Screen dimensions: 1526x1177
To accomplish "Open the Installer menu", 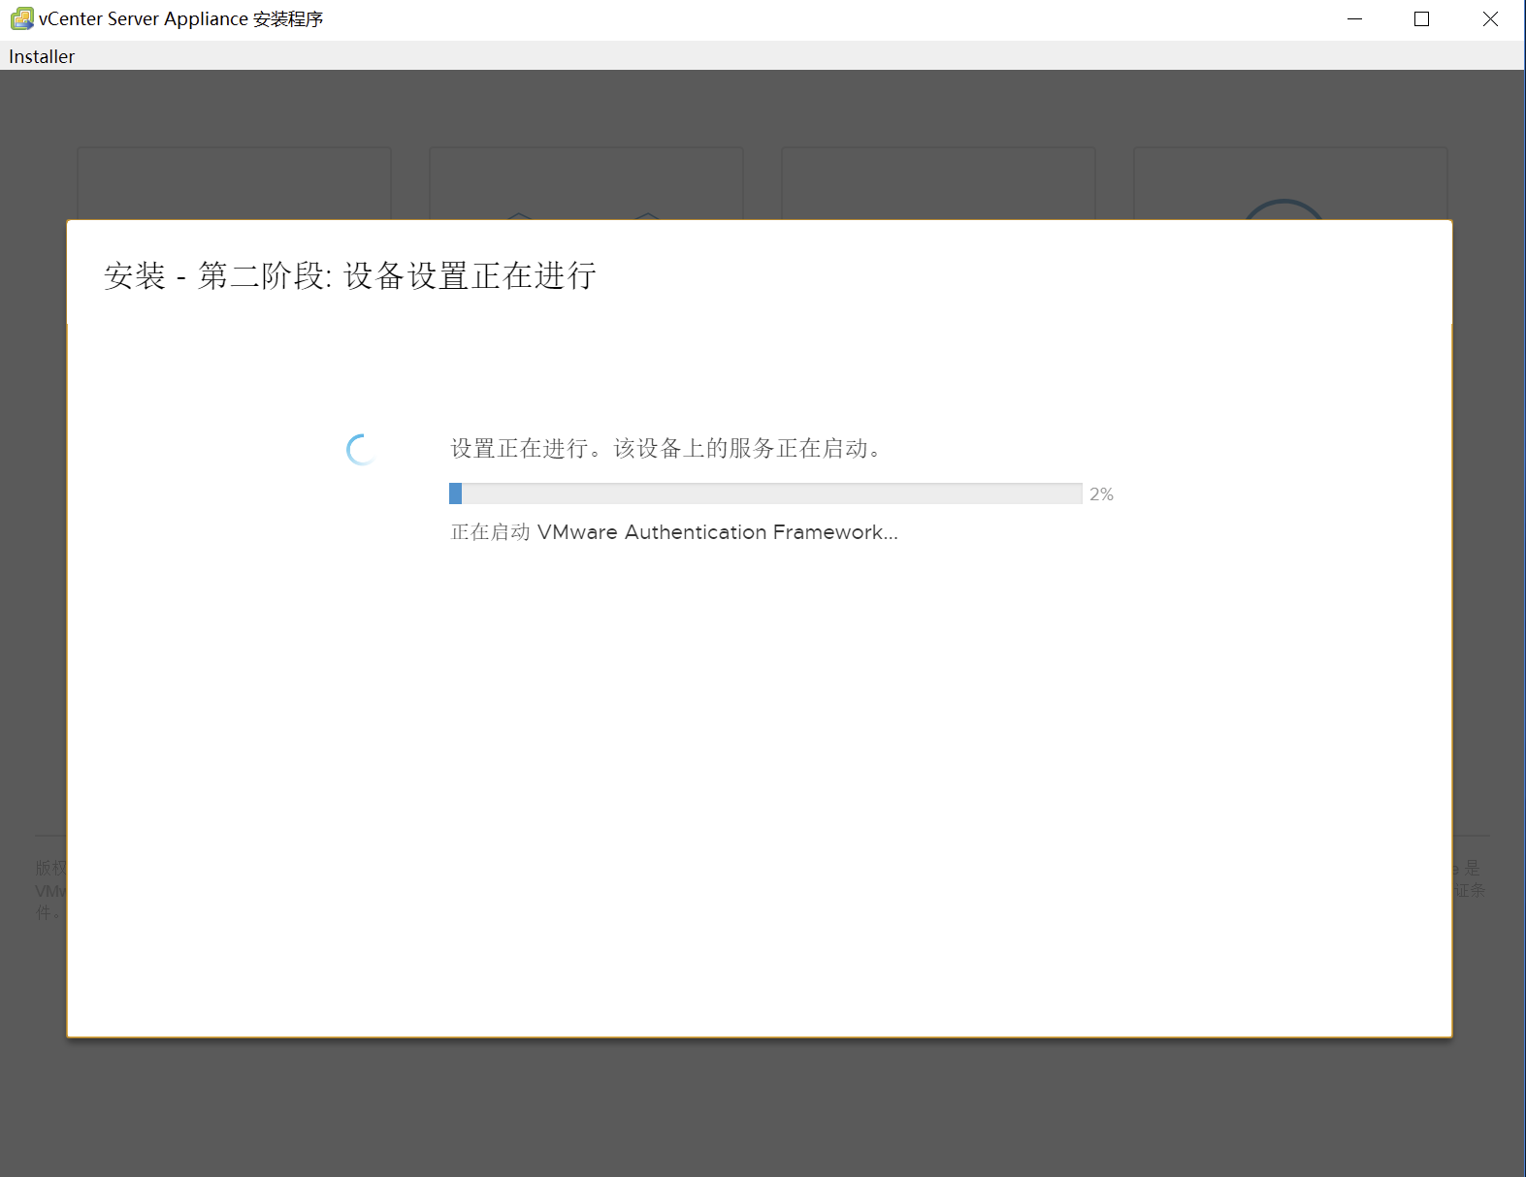I will click(42, 56).
